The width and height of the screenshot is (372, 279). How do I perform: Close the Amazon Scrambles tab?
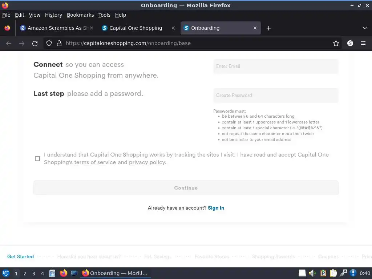(92, 28)
